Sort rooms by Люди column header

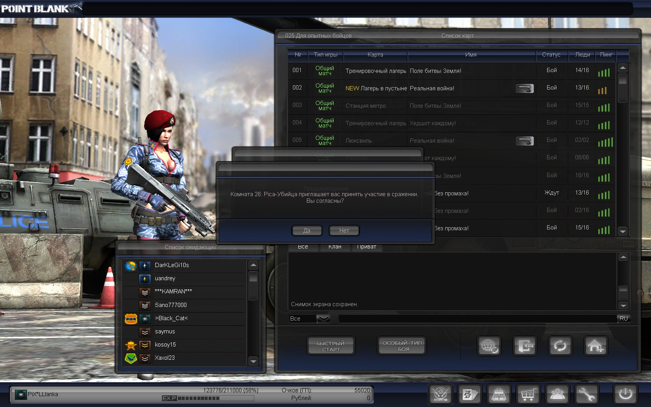[x=582, y=55]
